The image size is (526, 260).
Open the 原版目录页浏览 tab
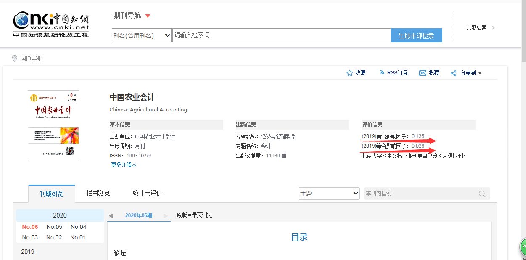194,215
